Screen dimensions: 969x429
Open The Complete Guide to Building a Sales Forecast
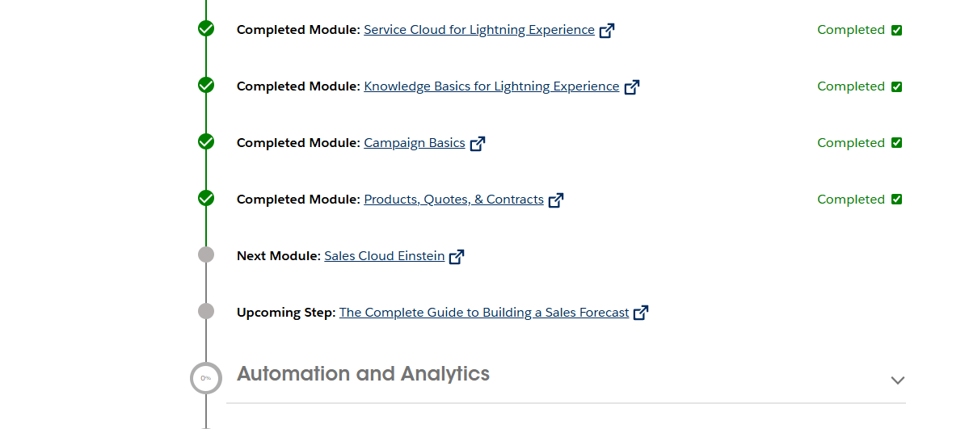click(x=483, y=313)
